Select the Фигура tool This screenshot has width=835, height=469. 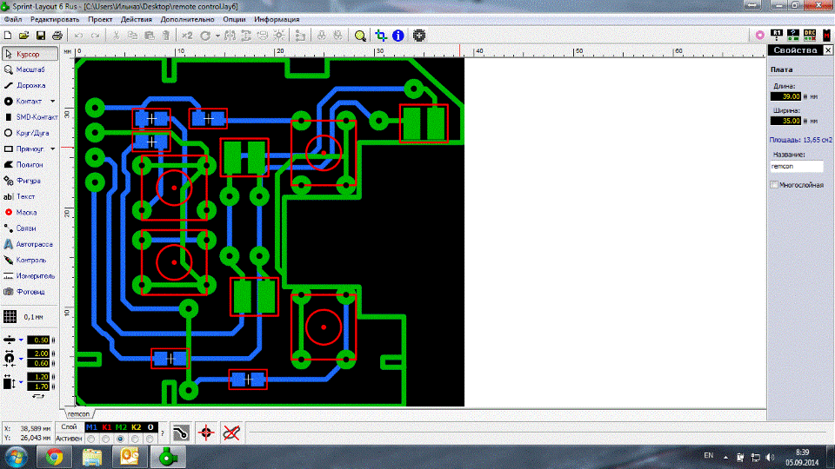(30, 181)
